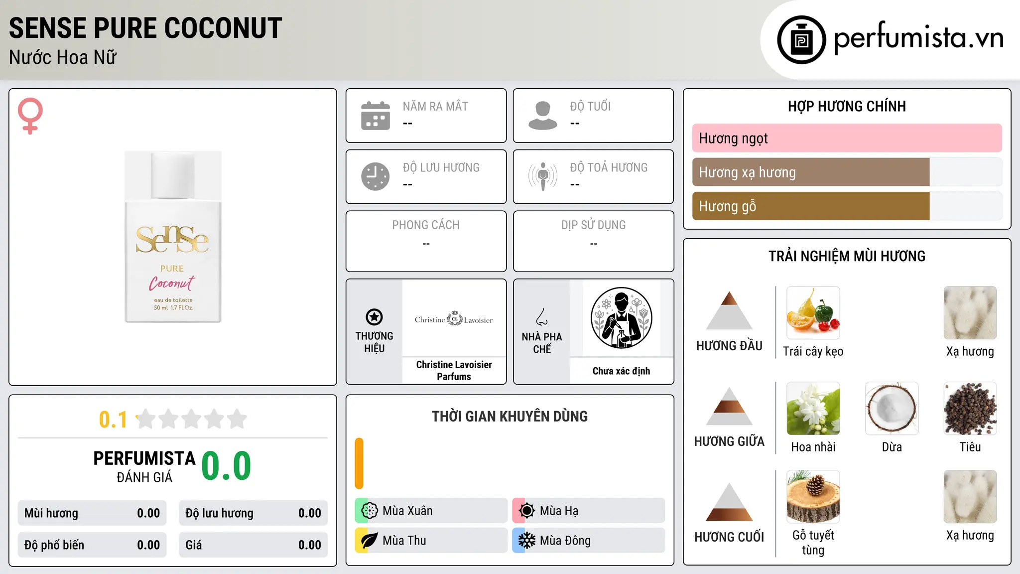Click the summer sun icon
This screenshot has height=574, width=1020.
click(527, 511)
